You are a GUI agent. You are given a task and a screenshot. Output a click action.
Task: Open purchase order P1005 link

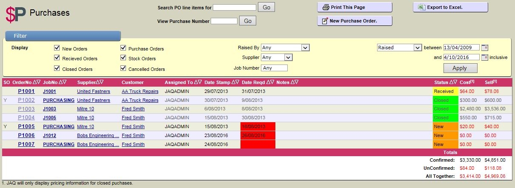(26, 126)
